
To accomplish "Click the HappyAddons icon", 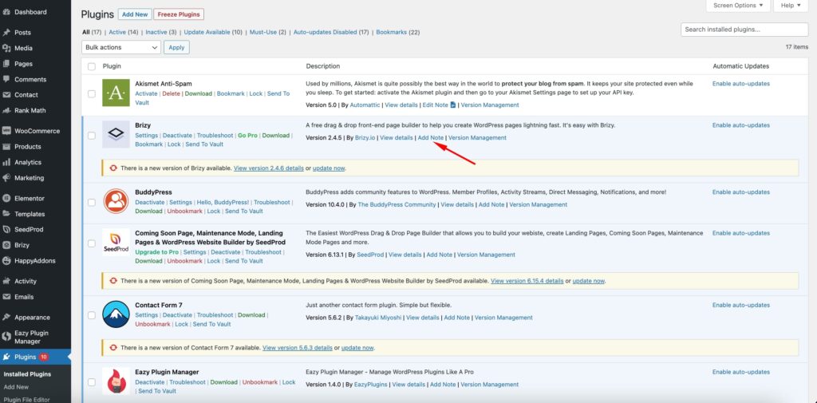I will 6,261.
